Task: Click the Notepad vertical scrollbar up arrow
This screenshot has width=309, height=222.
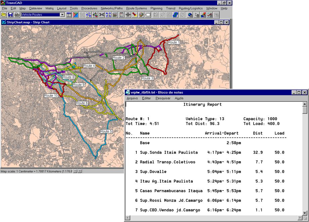Action: tap(305, 104)
